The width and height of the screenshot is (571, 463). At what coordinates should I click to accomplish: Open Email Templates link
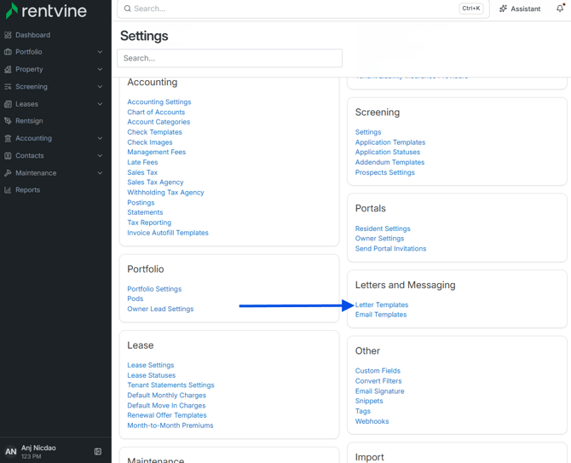381,315
